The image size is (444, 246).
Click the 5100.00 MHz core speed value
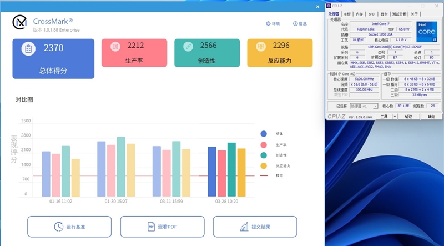point(364,79)
